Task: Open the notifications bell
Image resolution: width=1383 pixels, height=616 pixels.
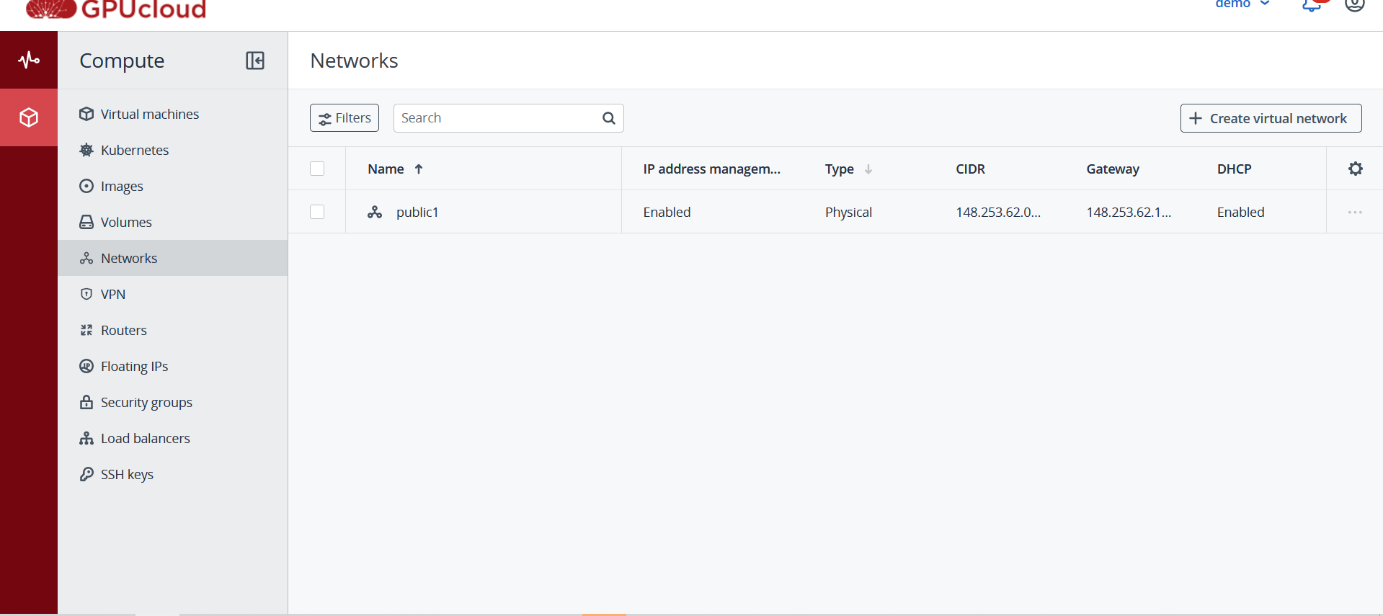Action: point(1312,6)
